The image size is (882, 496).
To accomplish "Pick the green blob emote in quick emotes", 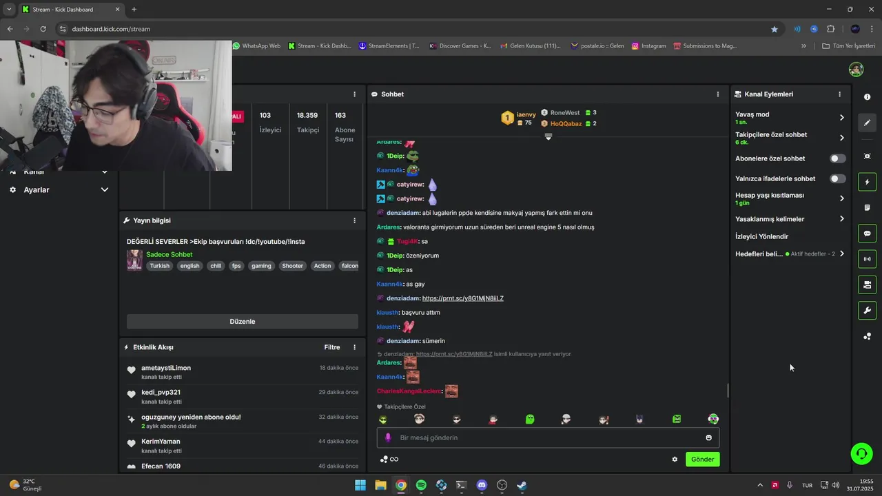I will 530,419.
